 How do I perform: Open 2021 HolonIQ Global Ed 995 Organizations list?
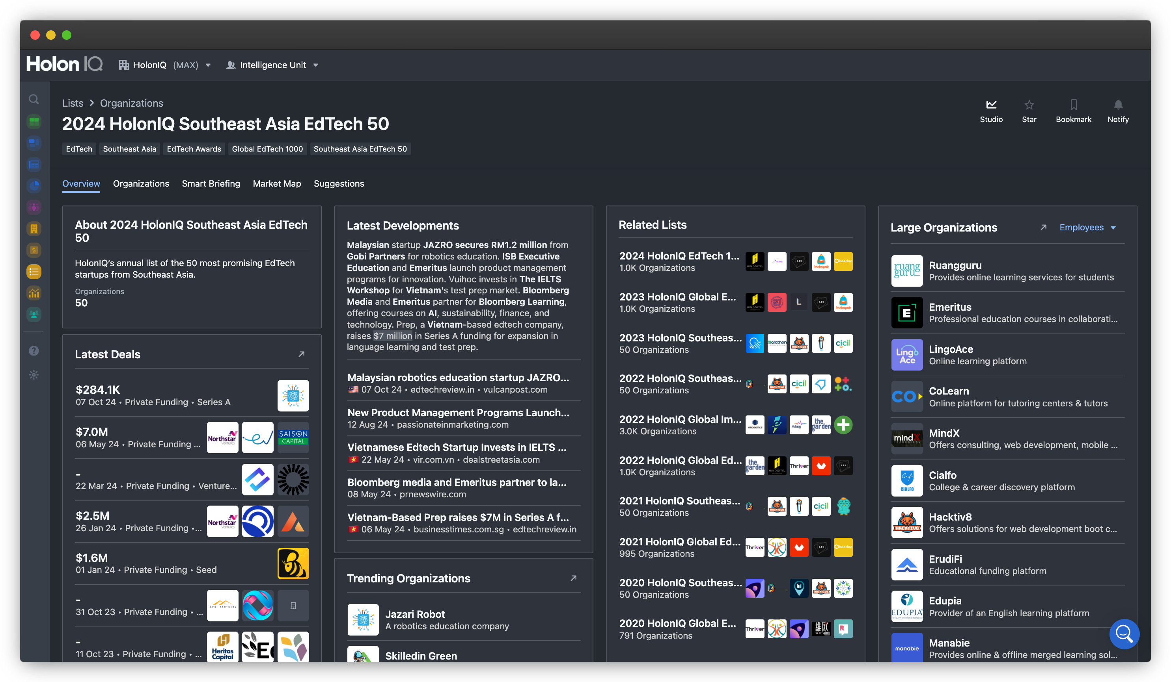click(x=735, y=547)
